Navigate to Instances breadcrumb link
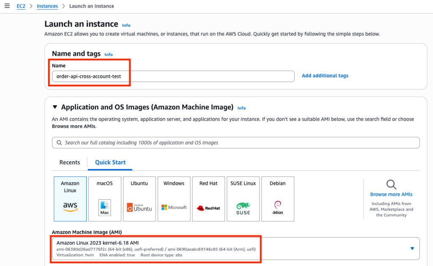The width and height of the screenshot is (433, 266). pos(47,6)
